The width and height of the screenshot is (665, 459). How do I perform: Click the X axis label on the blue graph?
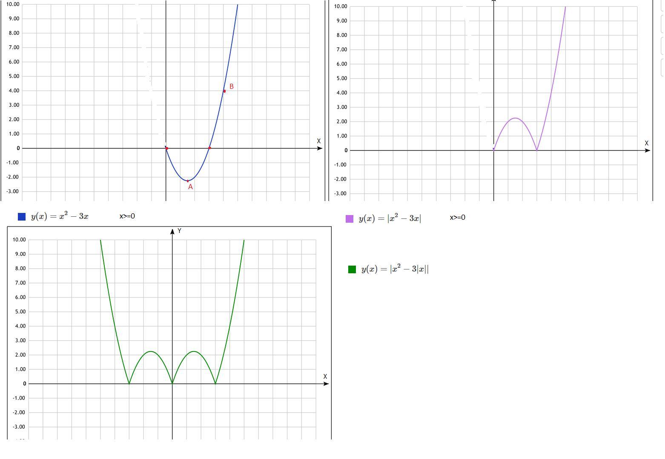click(x=319, y=141)
